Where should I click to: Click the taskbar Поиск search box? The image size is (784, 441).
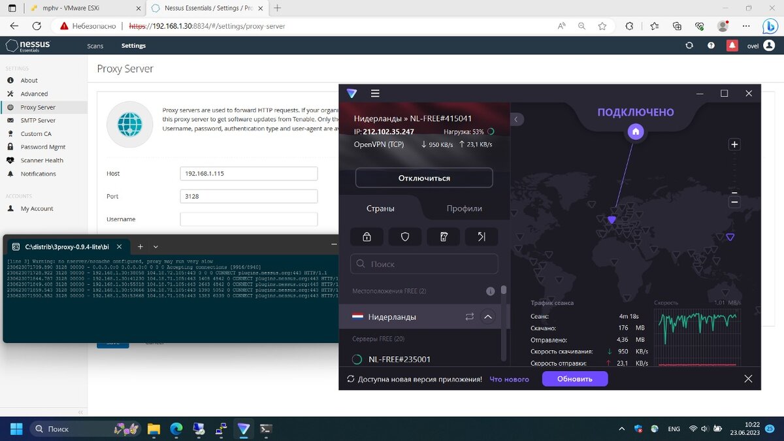85,429
